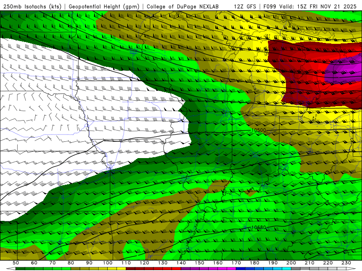The height and width of the screenshot is (271, 362).
Task: Click the legend value 80
Action: tap(71, 263)
